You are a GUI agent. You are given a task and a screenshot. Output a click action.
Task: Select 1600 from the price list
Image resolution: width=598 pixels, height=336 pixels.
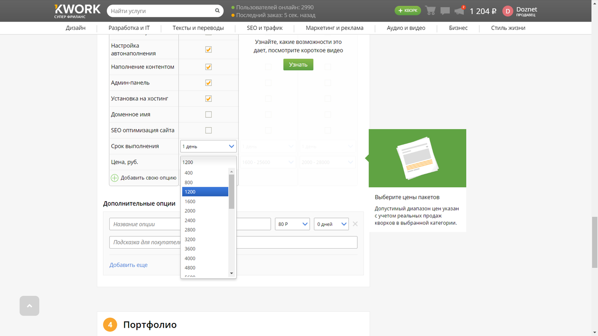pos(205,202)
